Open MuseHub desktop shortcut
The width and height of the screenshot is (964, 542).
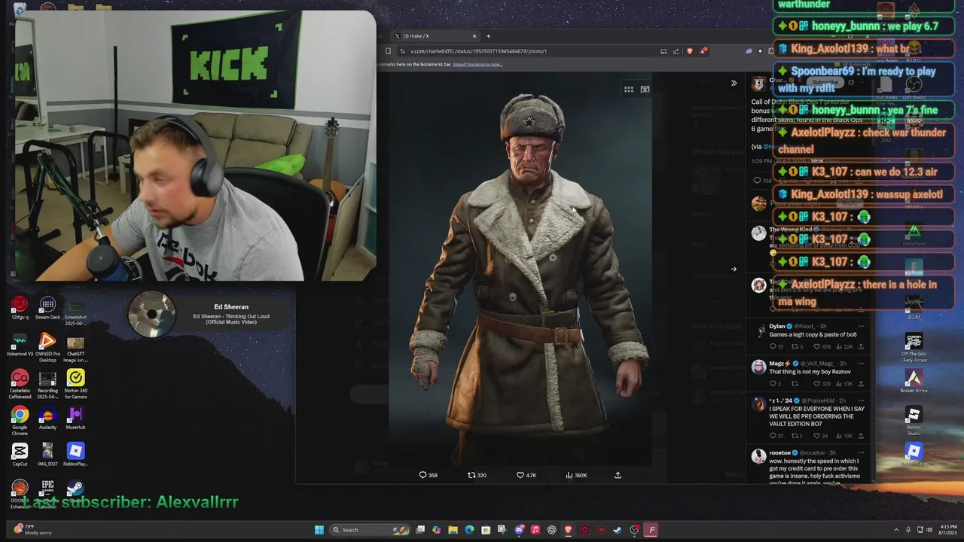(x=75, y=418)
